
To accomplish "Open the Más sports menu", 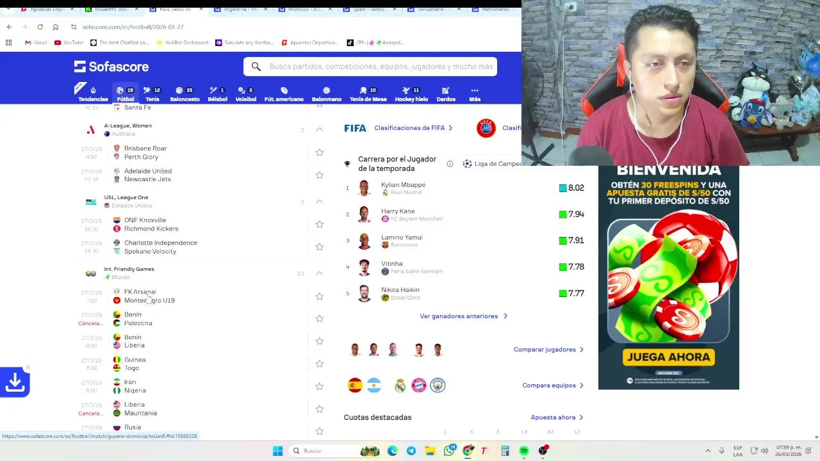I will [x=475, y=94].
